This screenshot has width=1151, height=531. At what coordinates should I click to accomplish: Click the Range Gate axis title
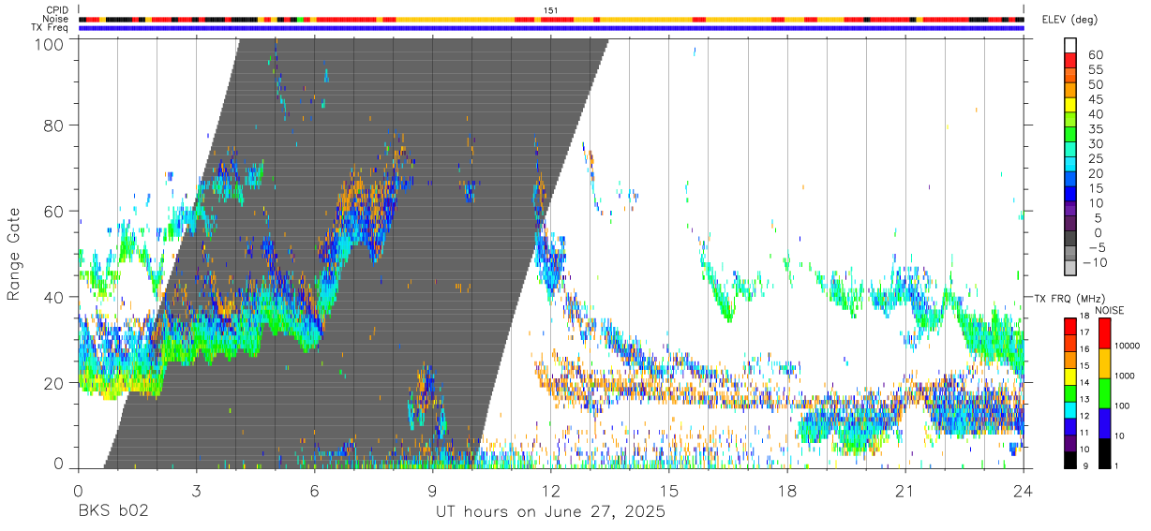[14, 254]
